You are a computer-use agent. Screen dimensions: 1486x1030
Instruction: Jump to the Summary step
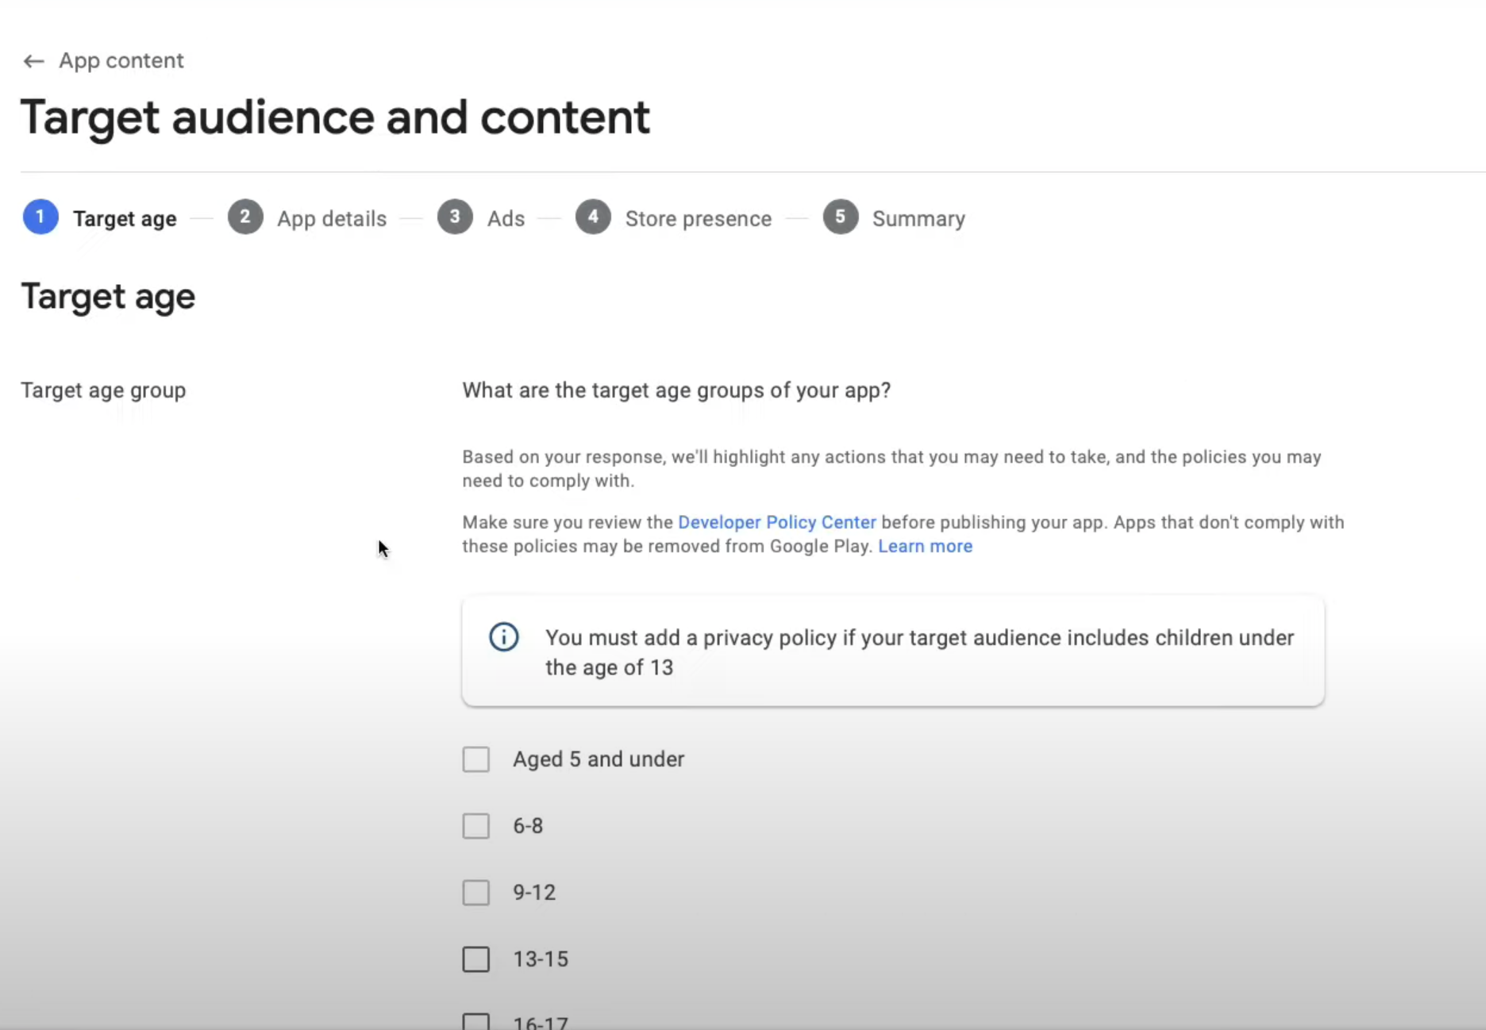tap(918, 219)
